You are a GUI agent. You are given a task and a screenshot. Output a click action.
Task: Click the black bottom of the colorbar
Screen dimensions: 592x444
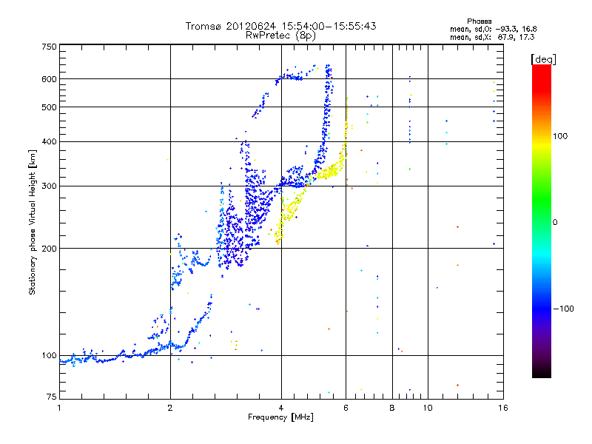click(542, 372)
